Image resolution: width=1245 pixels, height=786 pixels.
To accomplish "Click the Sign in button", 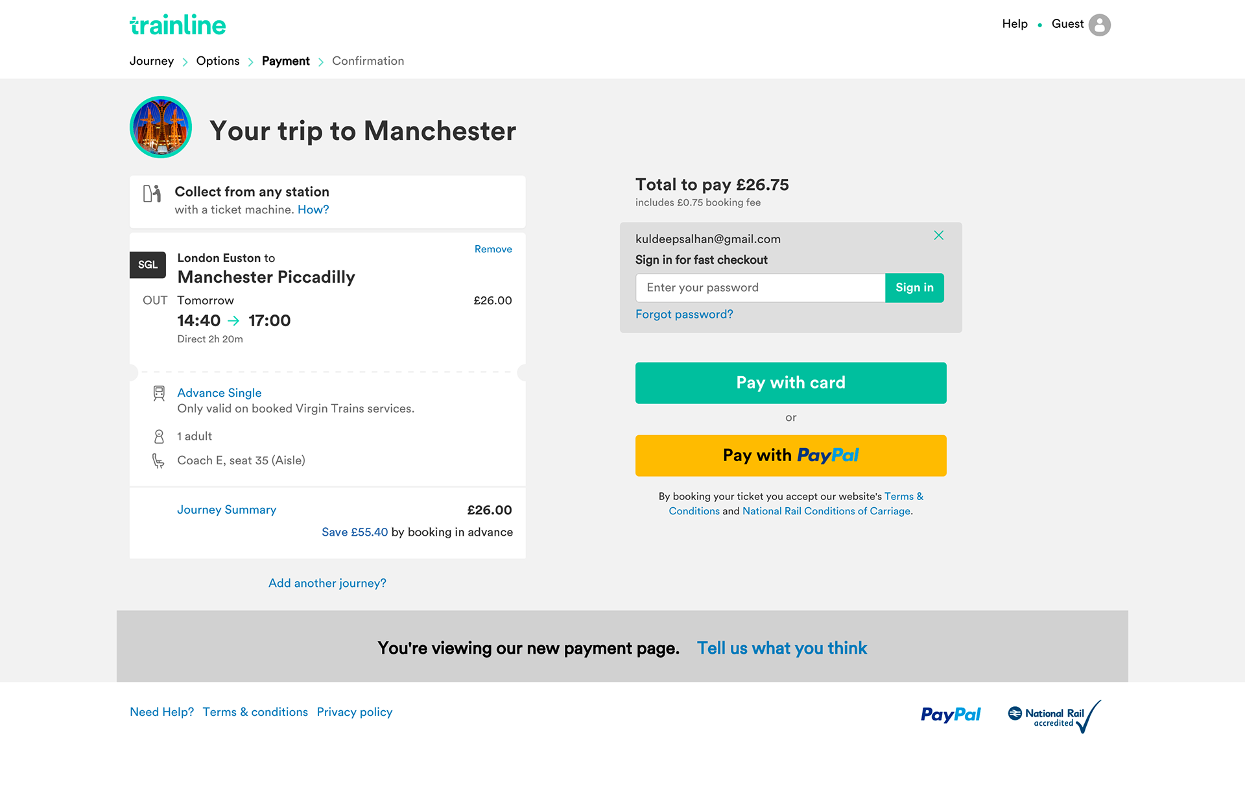I will (x=914, y=288).
